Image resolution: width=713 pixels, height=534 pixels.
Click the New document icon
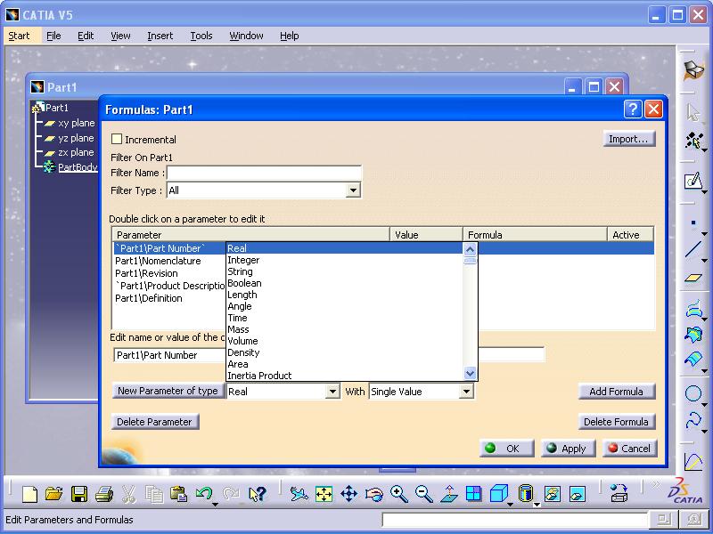pyautogui.click(x=29, y=494)
